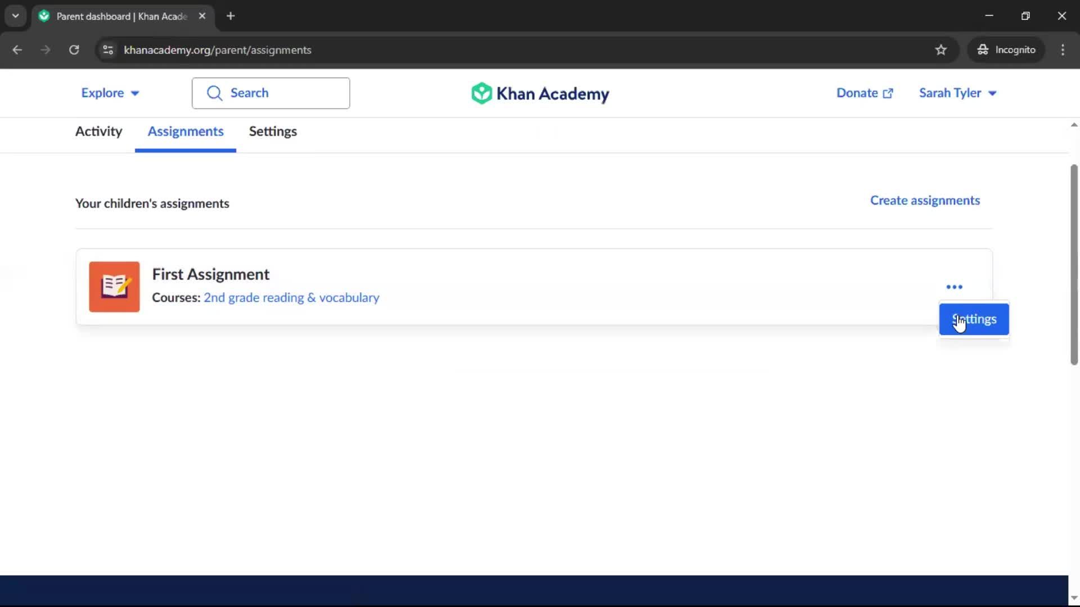Click the page vertical scrollbar thumb
This screenshot has height=607, width=1080.
tap(1074, 264)
